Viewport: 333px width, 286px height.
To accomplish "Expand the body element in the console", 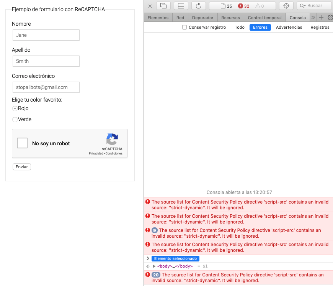I will click(x=155, y=266).
